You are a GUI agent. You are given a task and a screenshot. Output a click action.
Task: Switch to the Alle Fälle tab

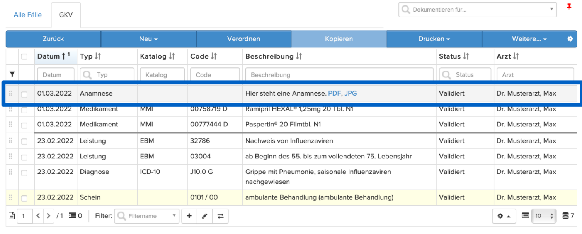point(28,15)
